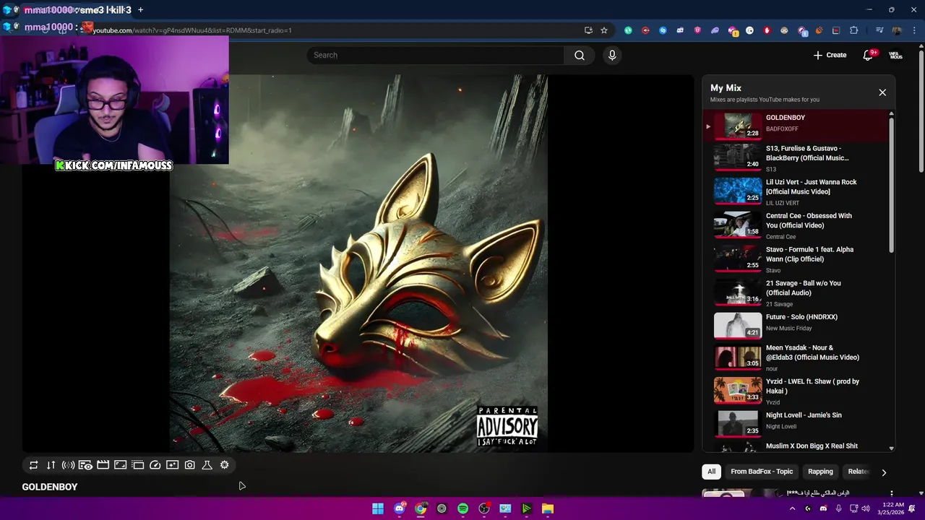Open enhancer settings gear icon
Screen dimensions: 925x520
coord(224,465)
